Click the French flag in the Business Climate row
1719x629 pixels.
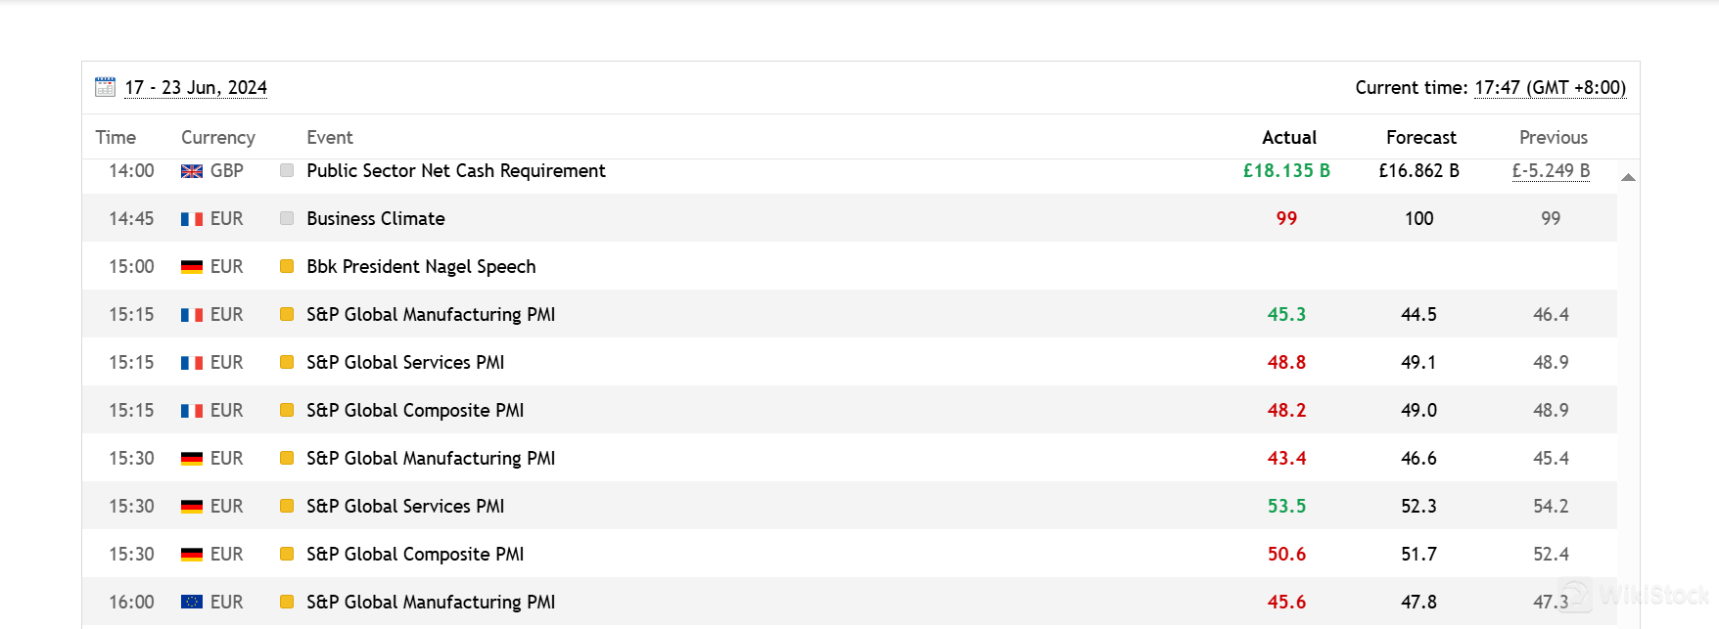[192, 219]
